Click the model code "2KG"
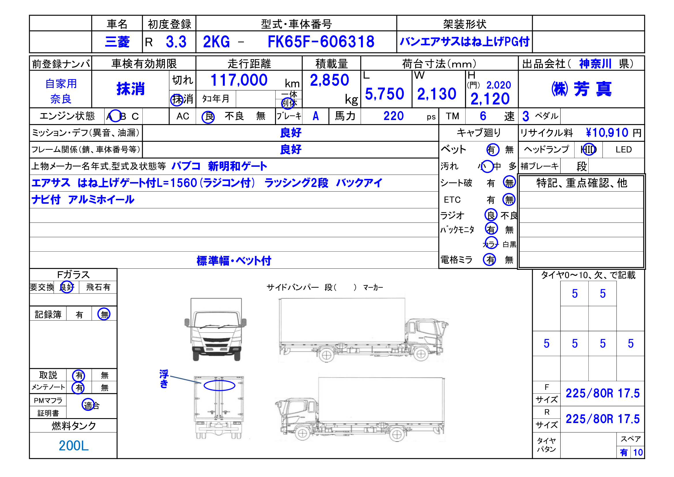 click(216, 42)
